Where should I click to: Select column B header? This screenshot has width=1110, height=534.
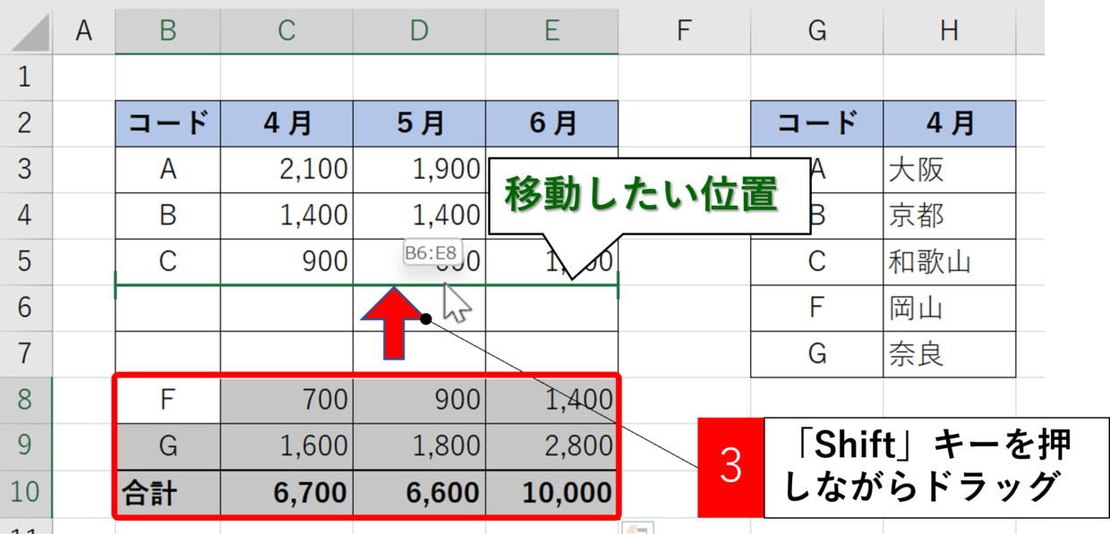click(x=168, y=31)
